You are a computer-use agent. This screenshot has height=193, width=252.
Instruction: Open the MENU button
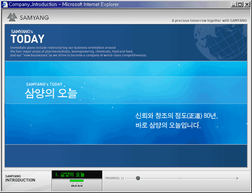coord(77,186)
